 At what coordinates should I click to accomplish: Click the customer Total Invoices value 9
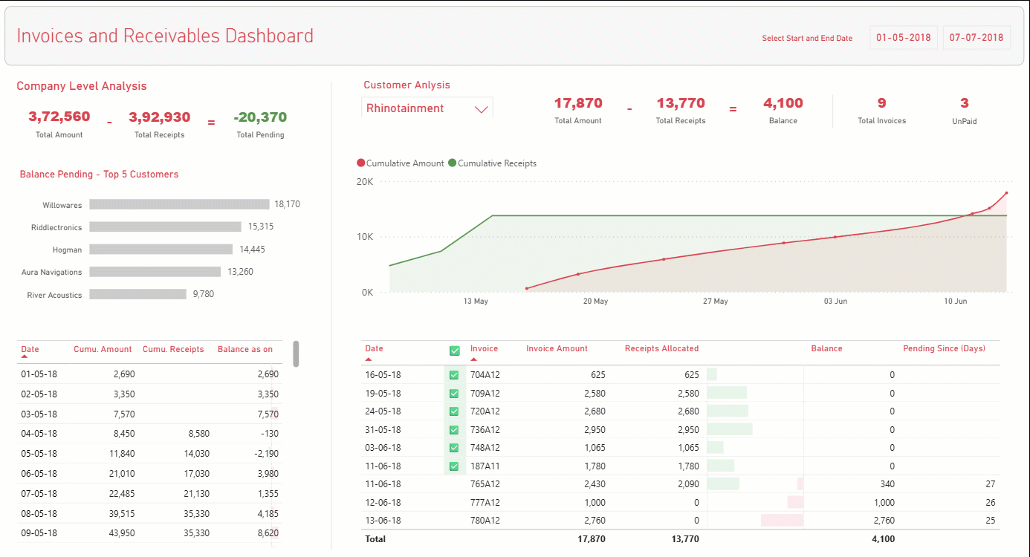pos(882,103)
